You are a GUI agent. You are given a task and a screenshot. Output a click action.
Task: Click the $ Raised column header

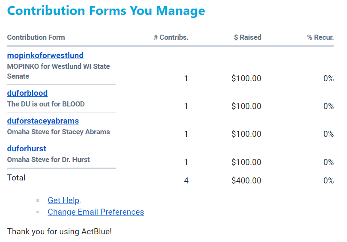pos(248,38)
